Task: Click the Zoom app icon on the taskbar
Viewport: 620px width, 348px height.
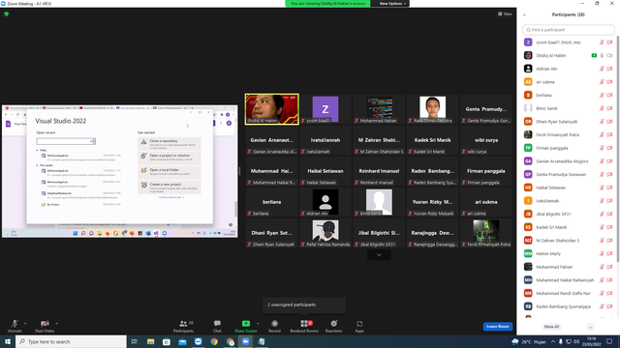Action: 245,341
